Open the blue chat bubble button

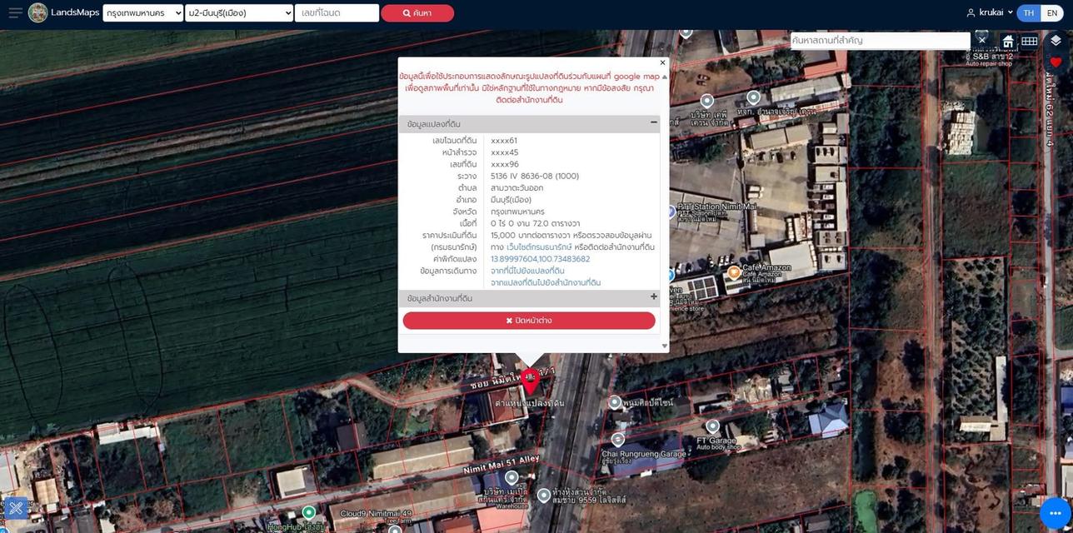click(x=1055, y=513)
